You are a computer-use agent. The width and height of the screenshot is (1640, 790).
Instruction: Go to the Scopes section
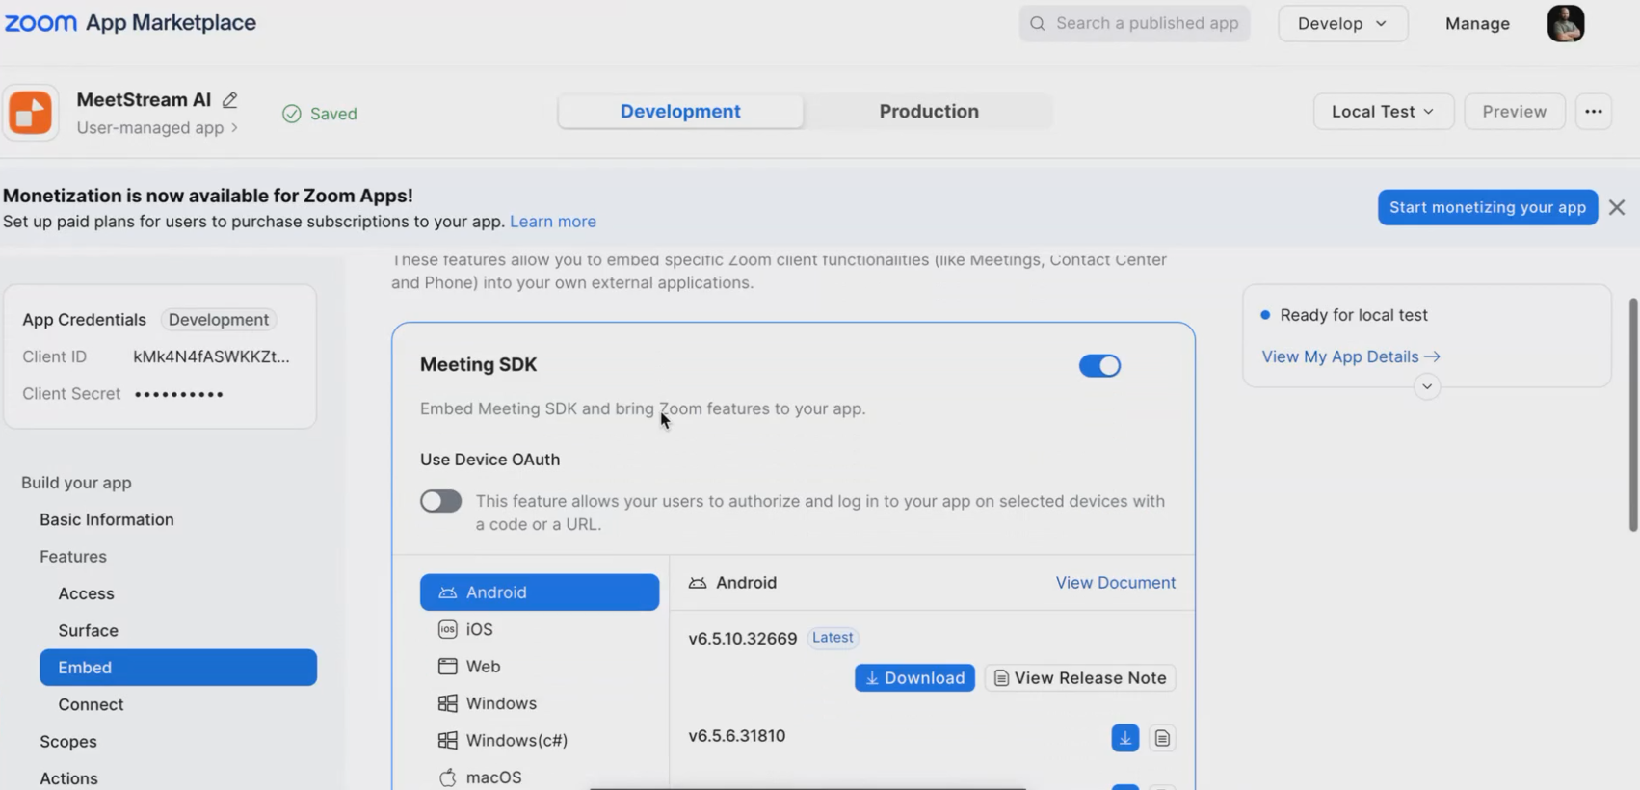tap(68, 741)
